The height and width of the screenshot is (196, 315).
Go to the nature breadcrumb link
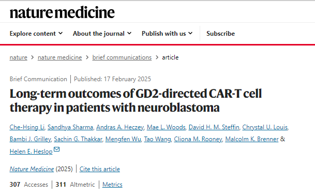[x=18, y=57]
